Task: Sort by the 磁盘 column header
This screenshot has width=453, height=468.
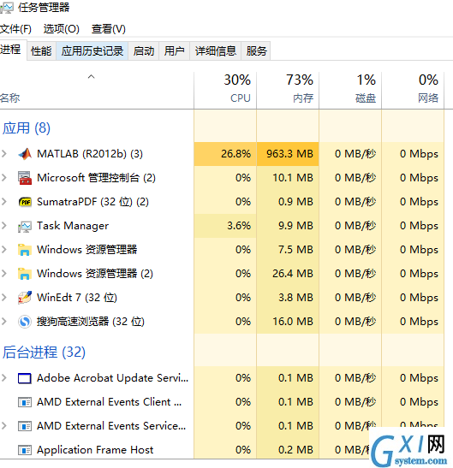Action: point(350,91)
